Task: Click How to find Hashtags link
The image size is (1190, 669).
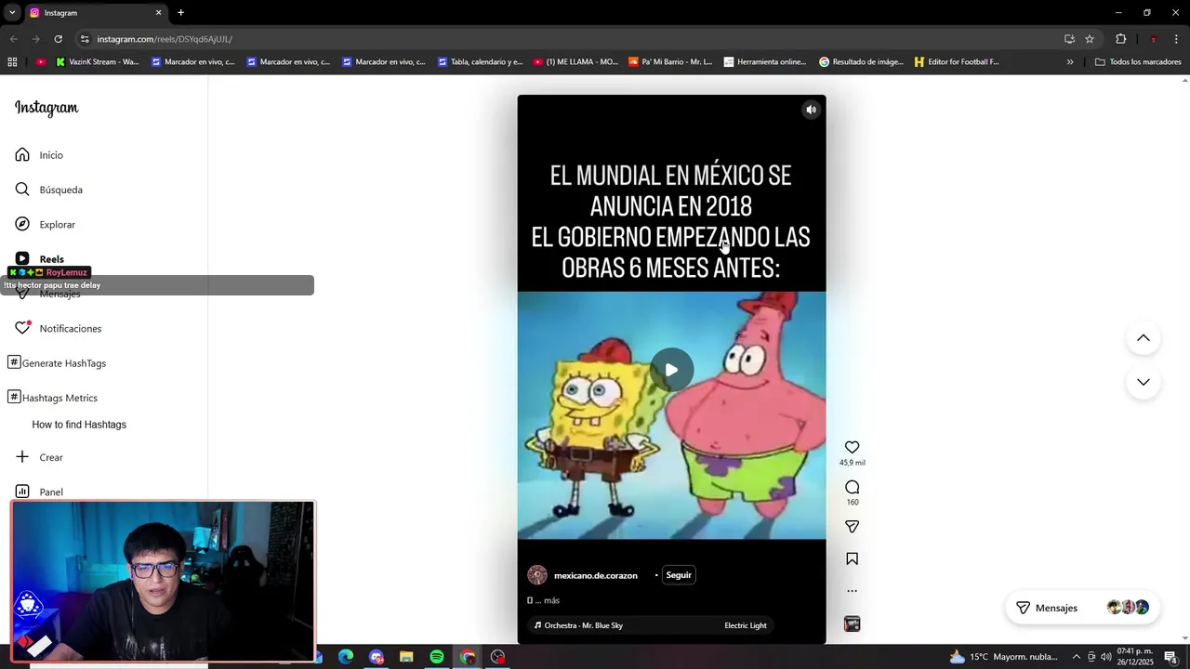Action: click(79, 425)
